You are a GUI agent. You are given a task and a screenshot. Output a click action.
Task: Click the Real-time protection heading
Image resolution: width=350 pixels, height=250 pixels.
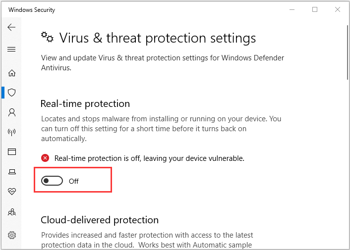(85, 104)
